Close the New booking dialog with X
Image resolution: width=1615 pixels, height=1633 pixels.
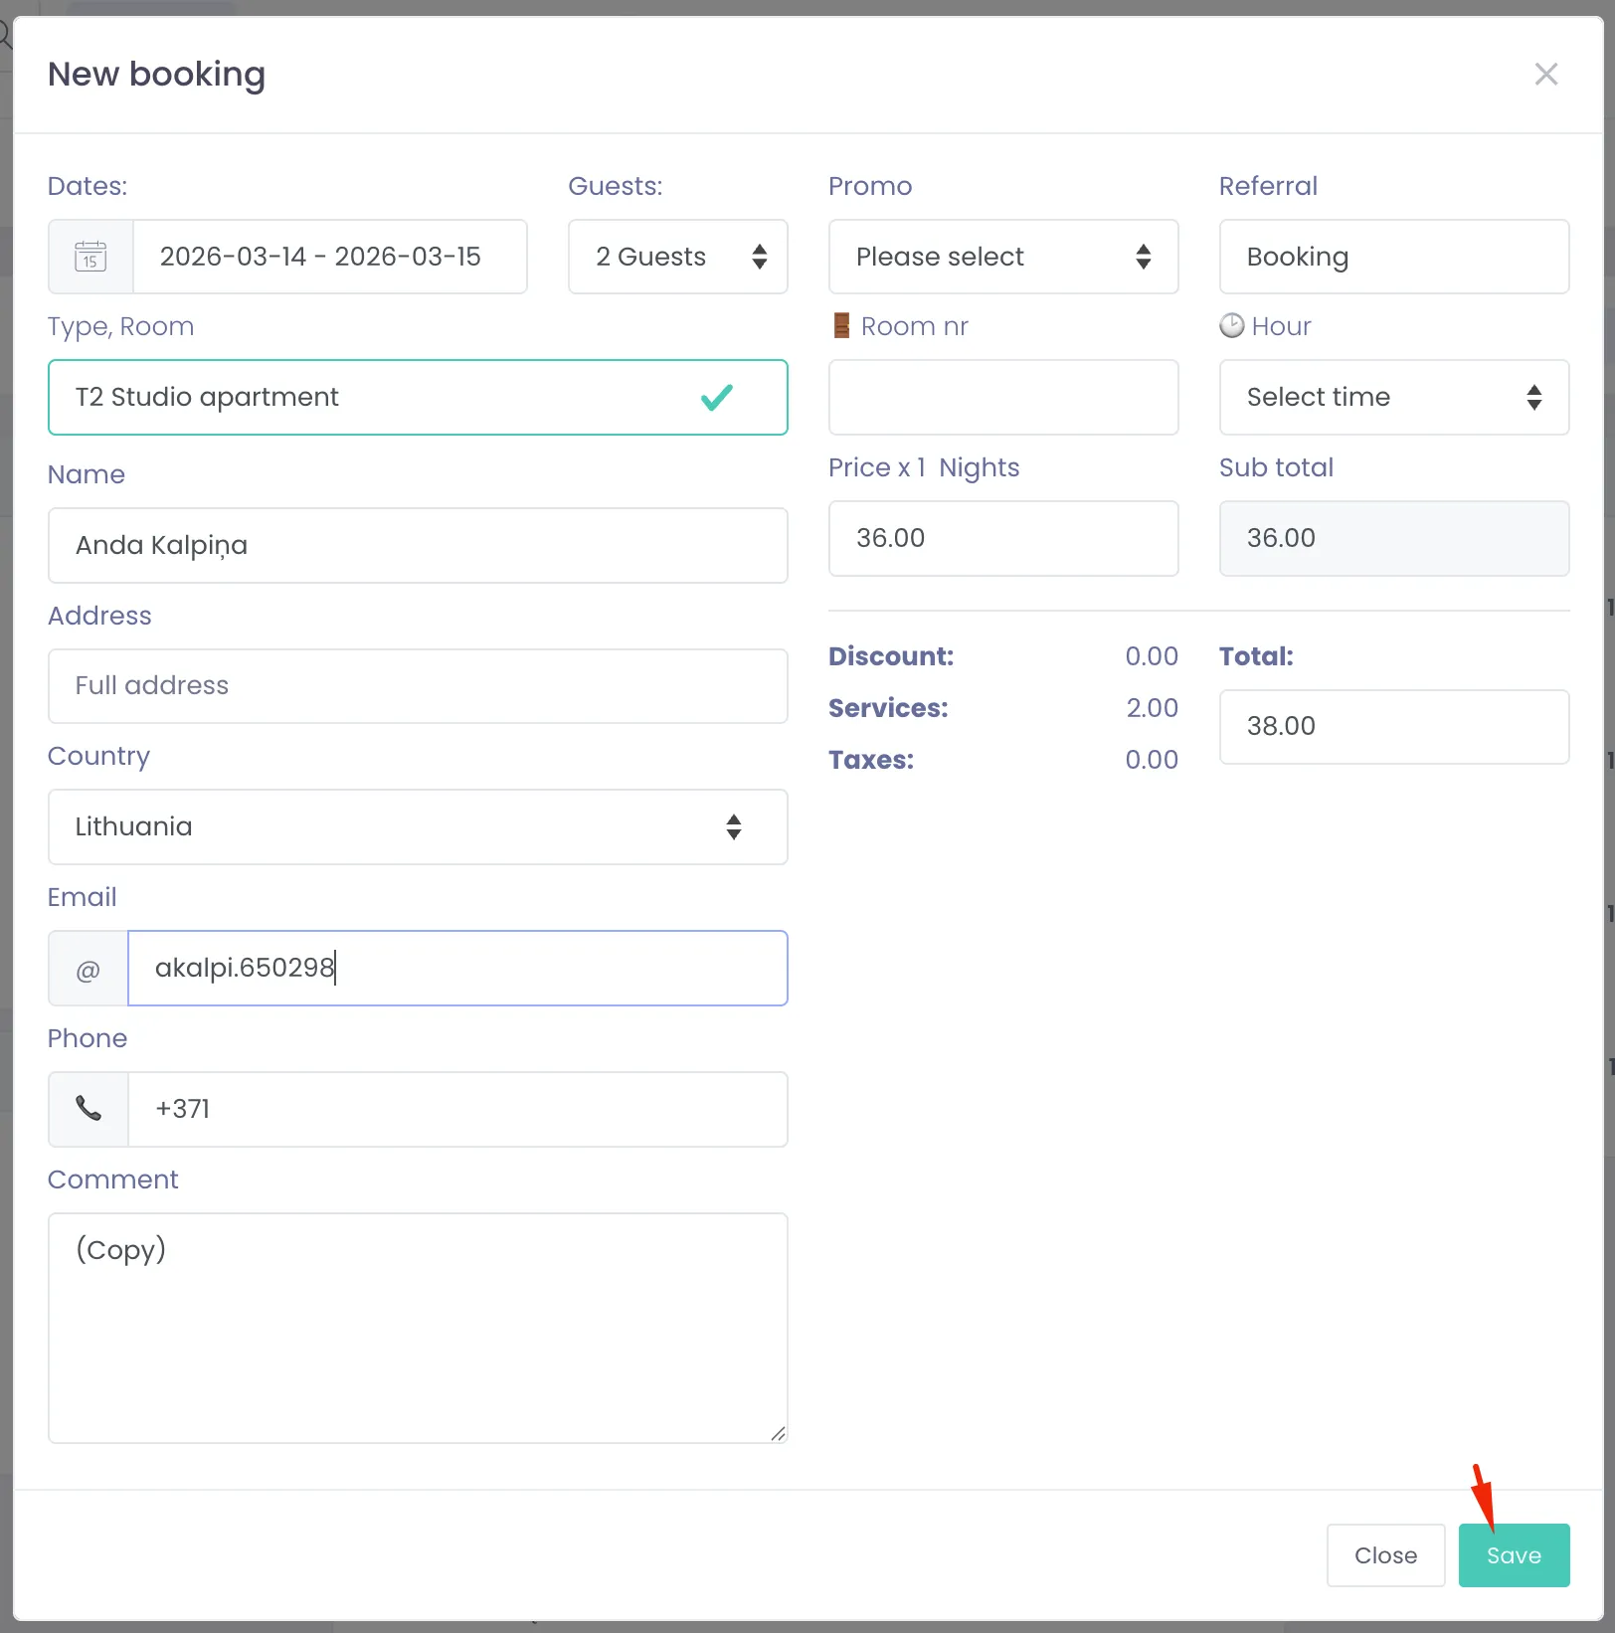pyautogui.click(x=1545, y=74)
